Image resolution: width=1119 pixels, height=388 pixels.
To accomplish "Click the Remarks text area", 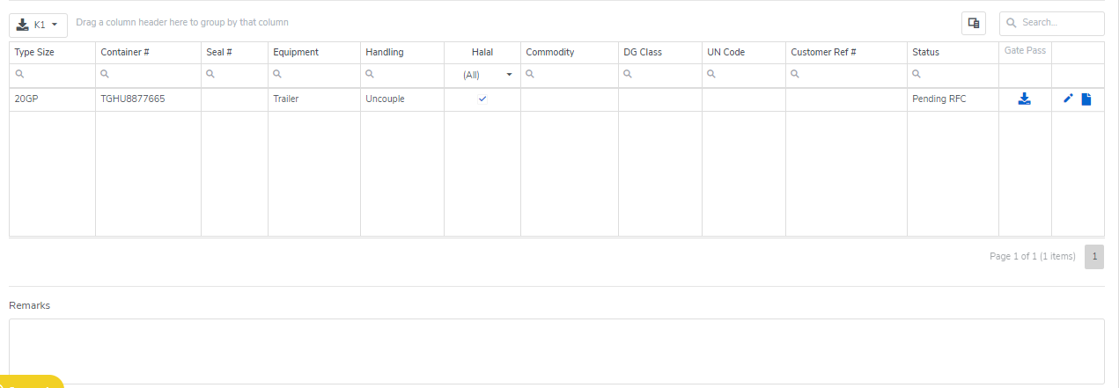I will tap(556, 351).
